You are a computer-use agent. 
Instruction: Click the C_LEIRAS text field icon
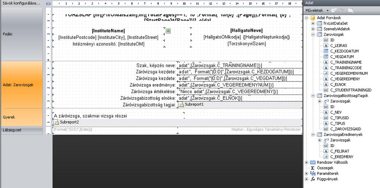(326, 46)
